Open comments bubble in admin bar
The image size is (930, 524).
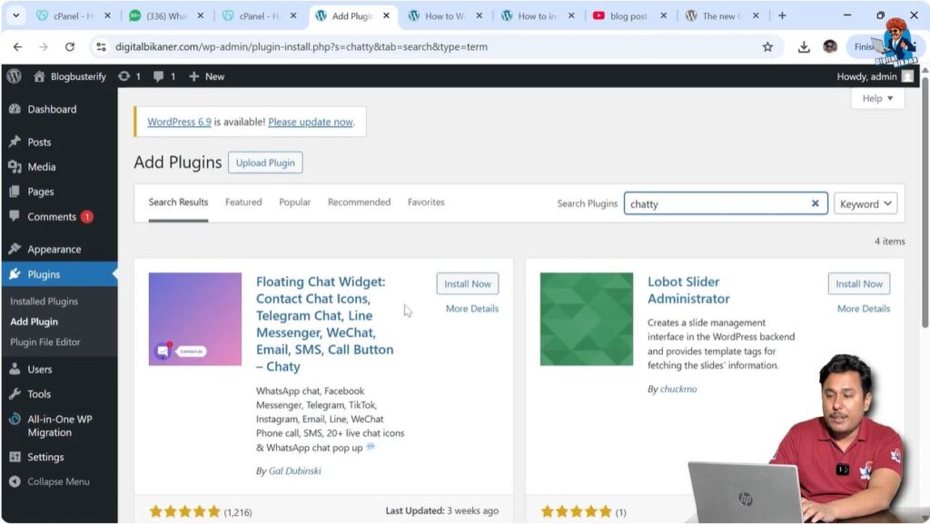coord(164,76)
